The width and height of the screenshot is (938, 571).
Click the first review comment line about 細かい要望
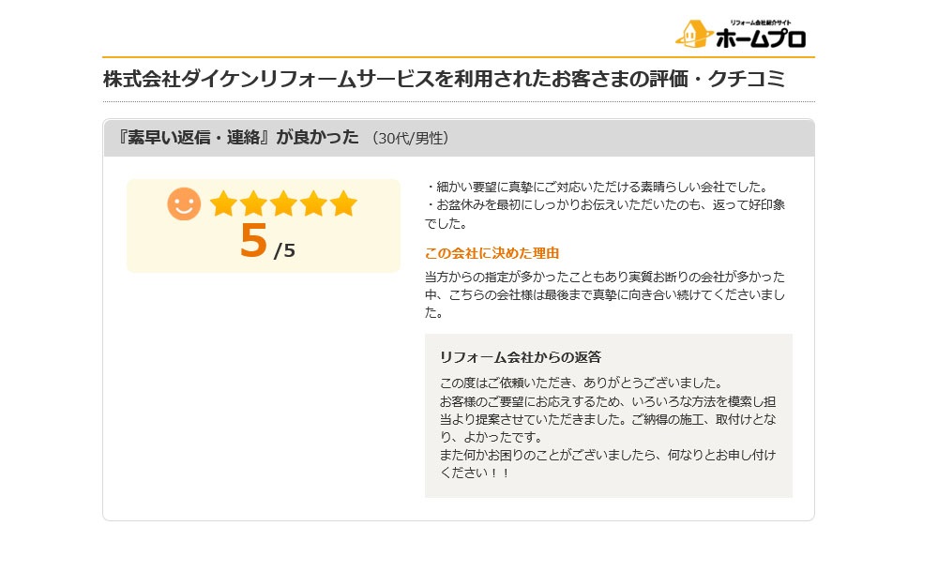point(598,187)
